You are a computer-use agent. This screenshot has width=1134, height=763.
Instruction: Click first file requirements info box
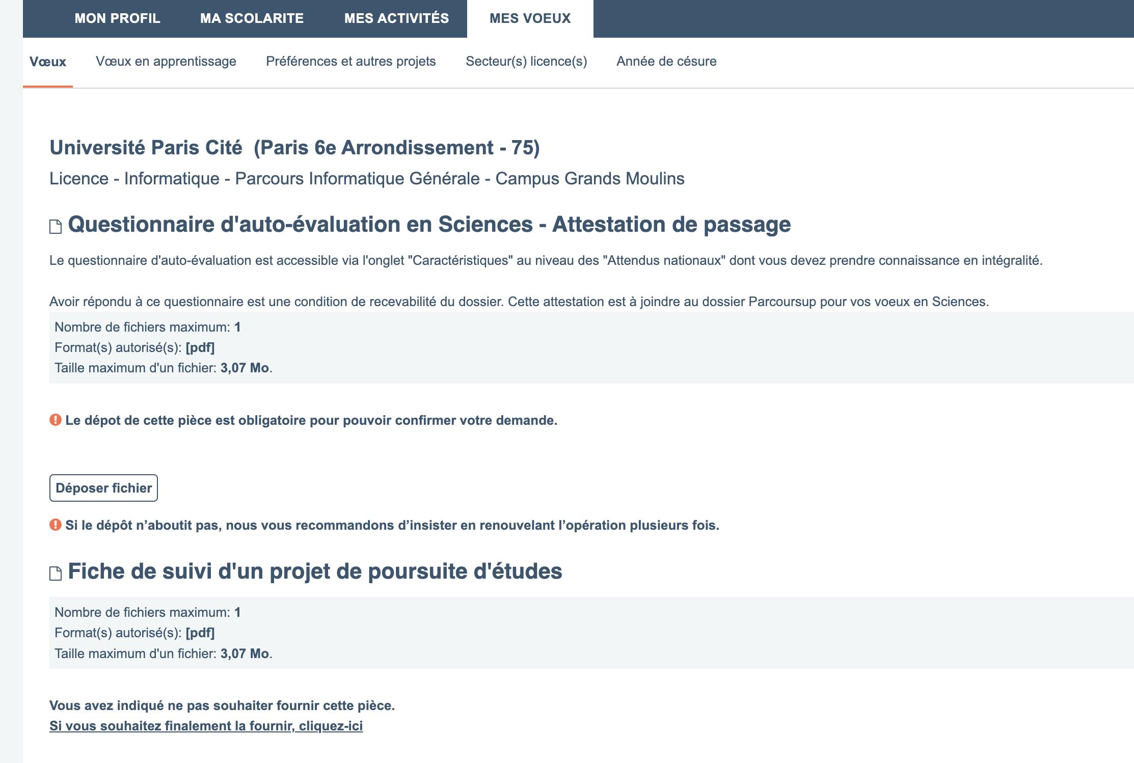(591, 347)
